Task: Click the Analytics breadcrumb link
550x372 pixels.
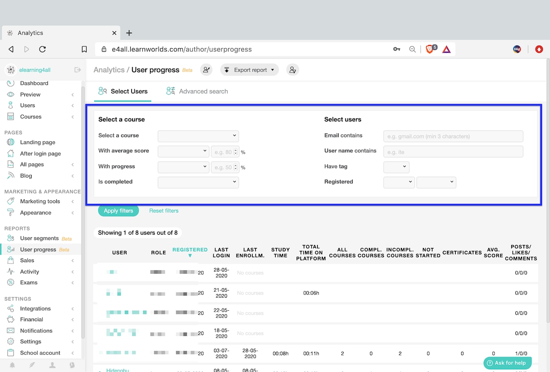Action: pyautogui.click(x=109, y=70)
